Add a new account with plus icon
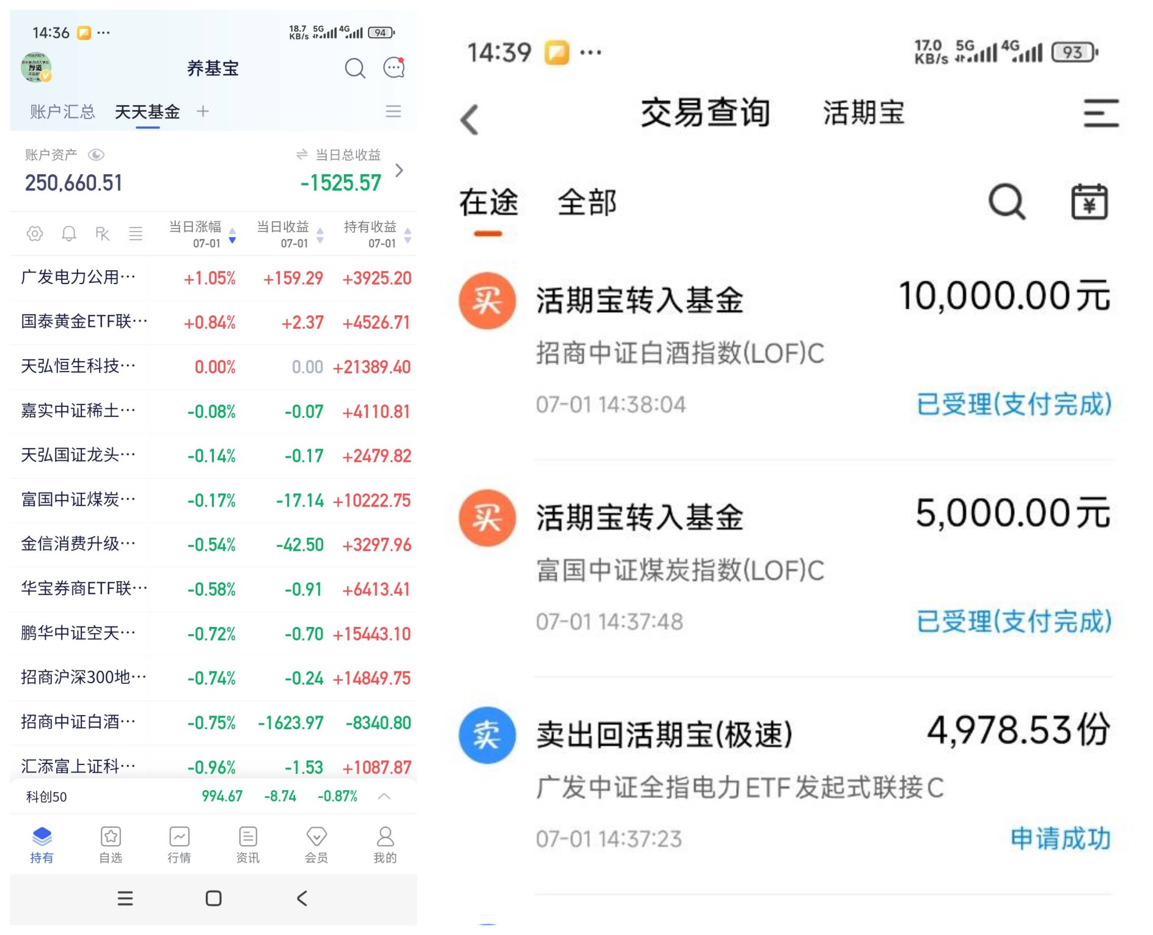The image size is (1153, 935). point(203,111)
